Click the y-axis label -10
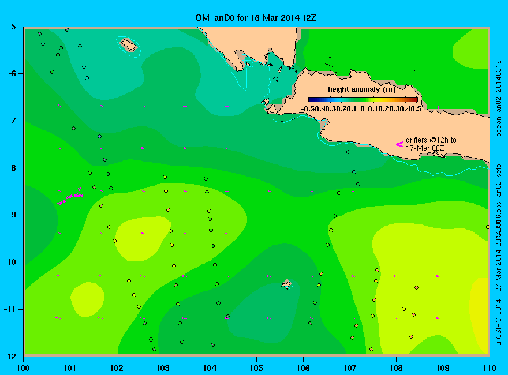 coord(9,262)
